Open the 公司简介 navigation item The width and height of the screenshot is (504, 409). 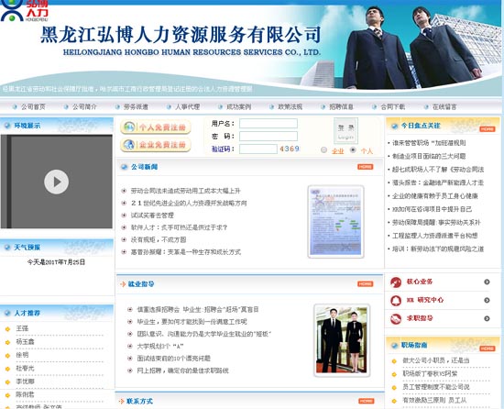[x=84, y=106]
